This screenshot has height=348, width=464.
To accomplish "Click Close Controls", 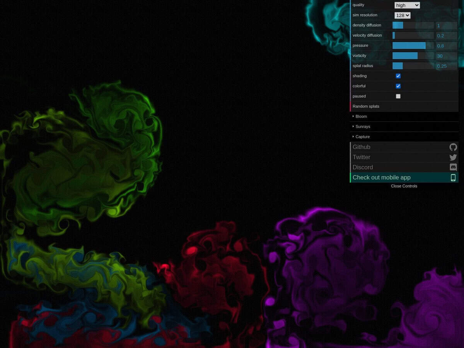I will click(404, 186).
